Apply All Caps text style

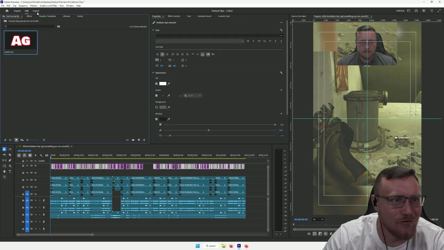[259, 41]
